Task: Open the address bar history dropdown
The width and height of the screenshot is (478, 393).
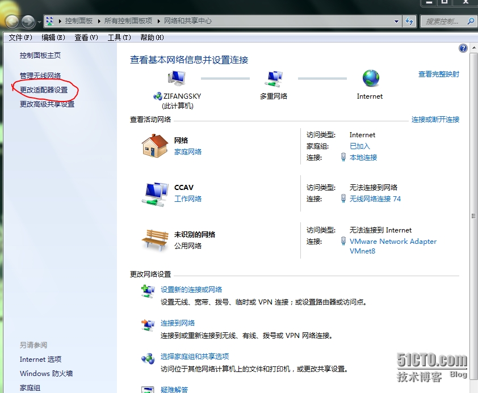Action: [396, 22]
